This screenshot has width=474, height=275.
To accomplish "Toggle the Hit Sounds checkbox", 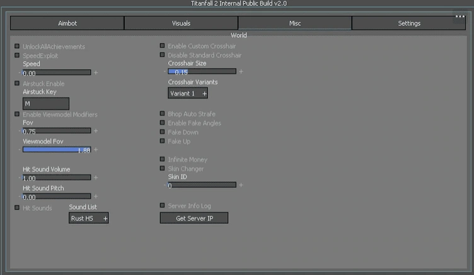I will (x=17, y=208).
